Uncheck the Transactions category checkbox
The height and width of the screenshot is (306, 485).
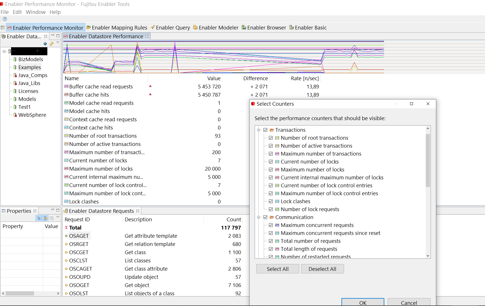[x=265, y=130]
